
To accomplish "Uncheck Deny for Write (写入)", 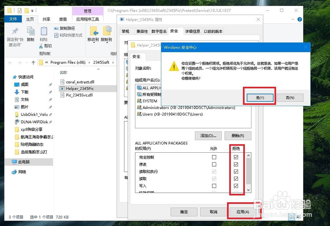I will (x=236, y=186).
